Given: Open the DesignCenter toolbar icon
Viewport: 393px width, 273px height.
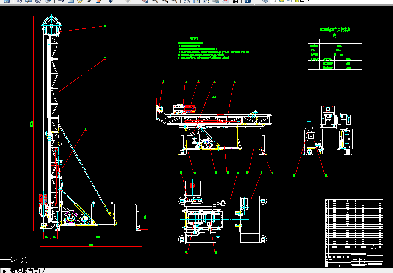Looking at the screenshot, I should click(x=196, y=1).
